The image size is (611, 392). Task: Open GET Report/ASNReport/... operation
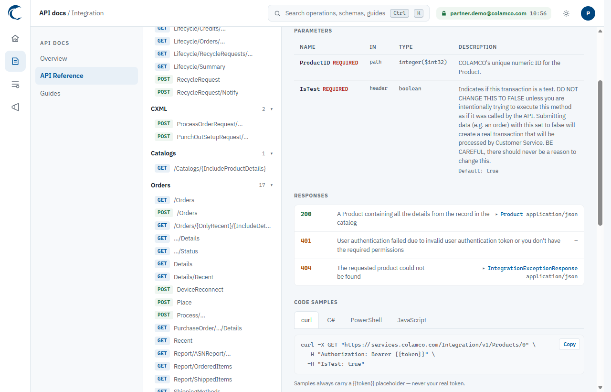[x=212, y=353]
